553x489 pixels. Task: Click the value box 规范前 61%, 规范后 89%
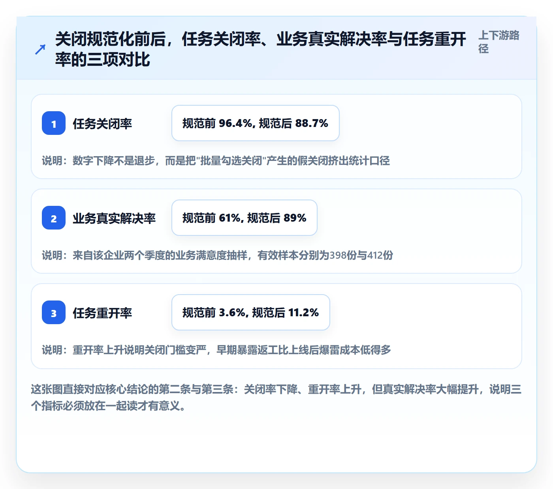(x=245, y=218)
